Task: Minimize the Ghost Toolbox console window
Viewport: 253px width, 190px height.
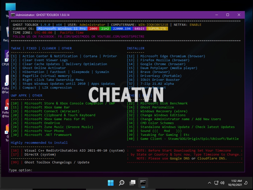Action: pyautogui.click(x=216, y=15)
